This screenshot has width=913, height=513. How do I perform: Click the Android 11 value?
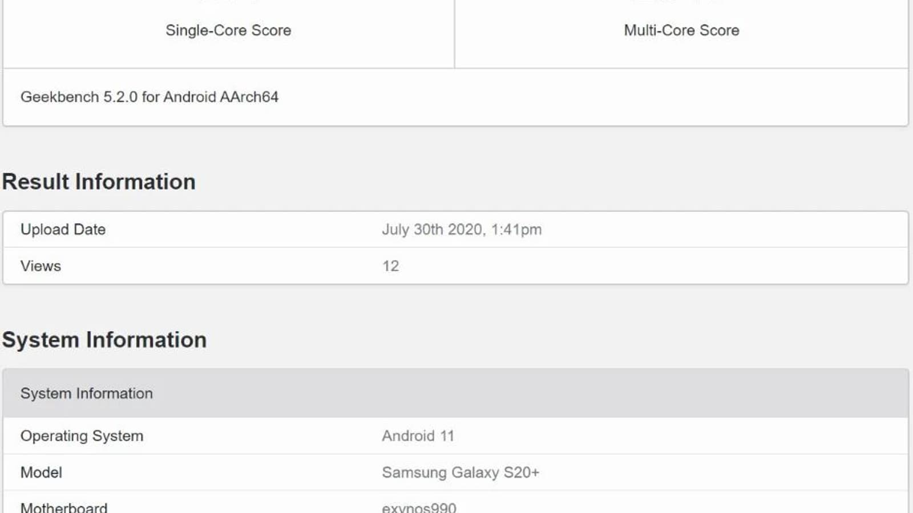tap(418, 436)
